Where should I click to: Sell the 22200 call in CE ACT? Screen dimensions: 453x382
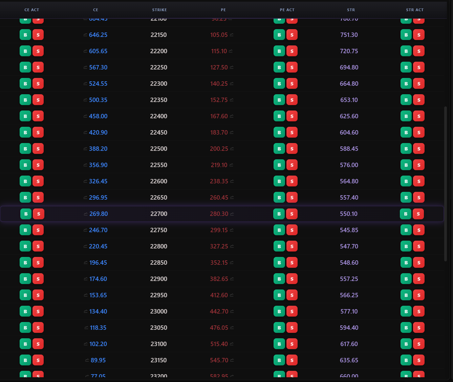(38, 51)
